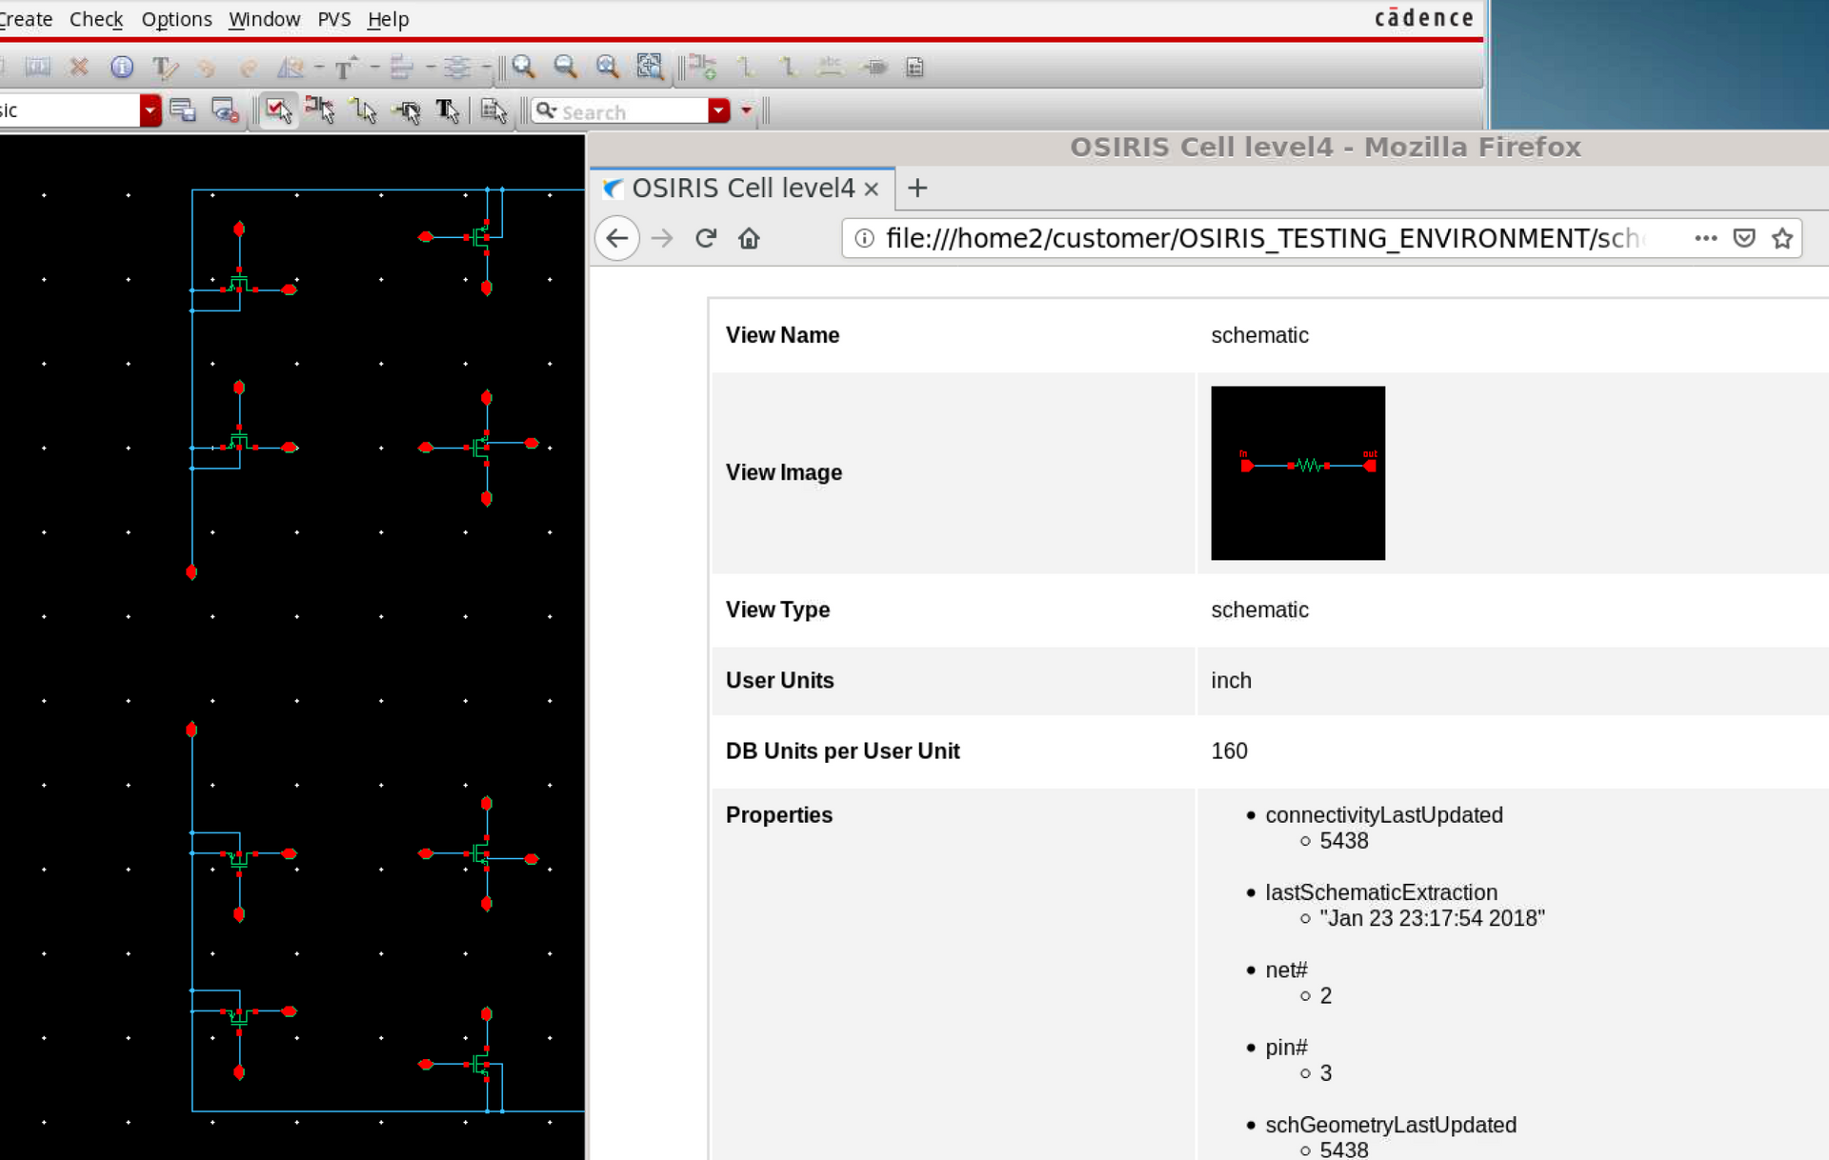Click the wide Create Wire icon
This screenshot has height=1160, width=1829.
tap(788, 67)
